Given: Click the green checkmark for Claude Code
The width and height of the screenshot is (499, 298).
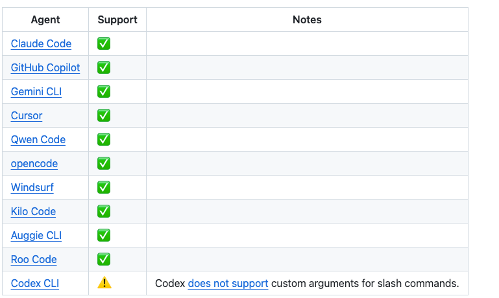Looking at the screenshot, I should [x=104, y=43].
